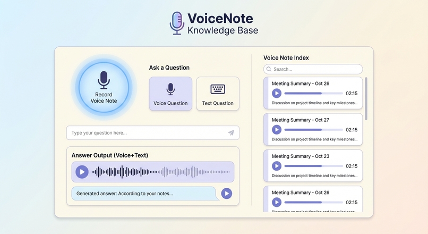Screen dimensions: 428x234
Task: Select the Voice Question mode
Action: coord(170,94)
